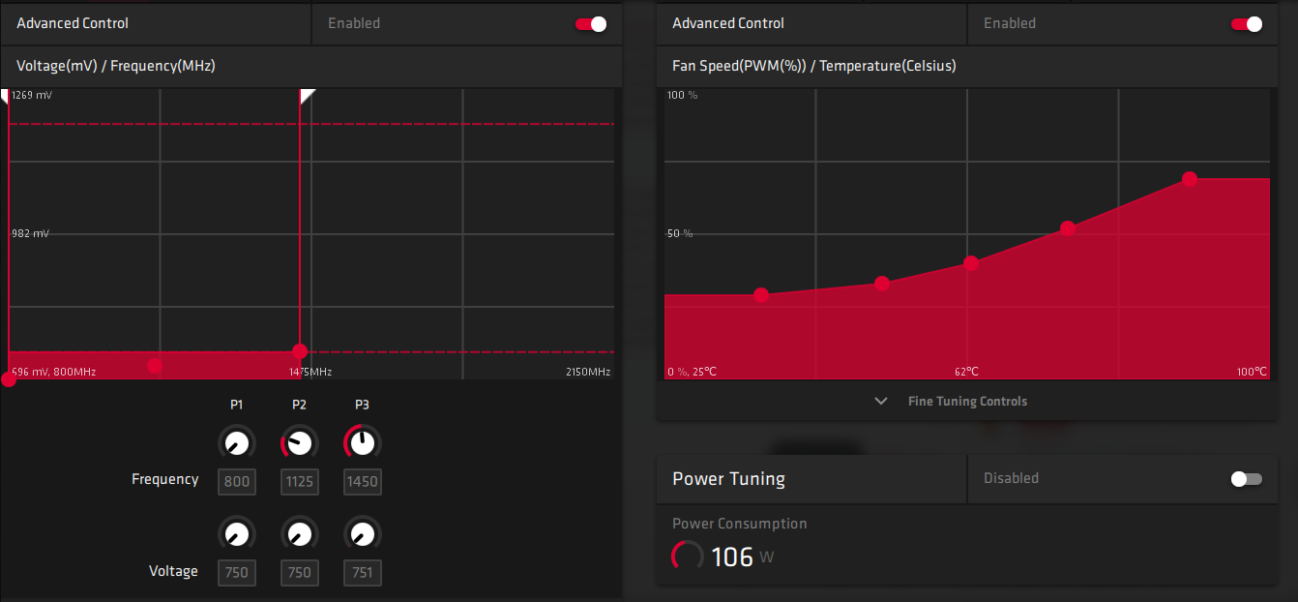Enable Power Tuning
Screen dimensions: 1298x602
(x=1246, y=478)
